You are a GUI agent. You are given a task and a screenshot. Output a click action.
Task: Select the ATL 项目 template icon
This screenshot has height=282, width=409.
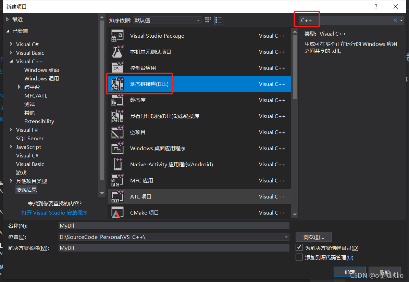pyautogui.click(x=117, y=196)
